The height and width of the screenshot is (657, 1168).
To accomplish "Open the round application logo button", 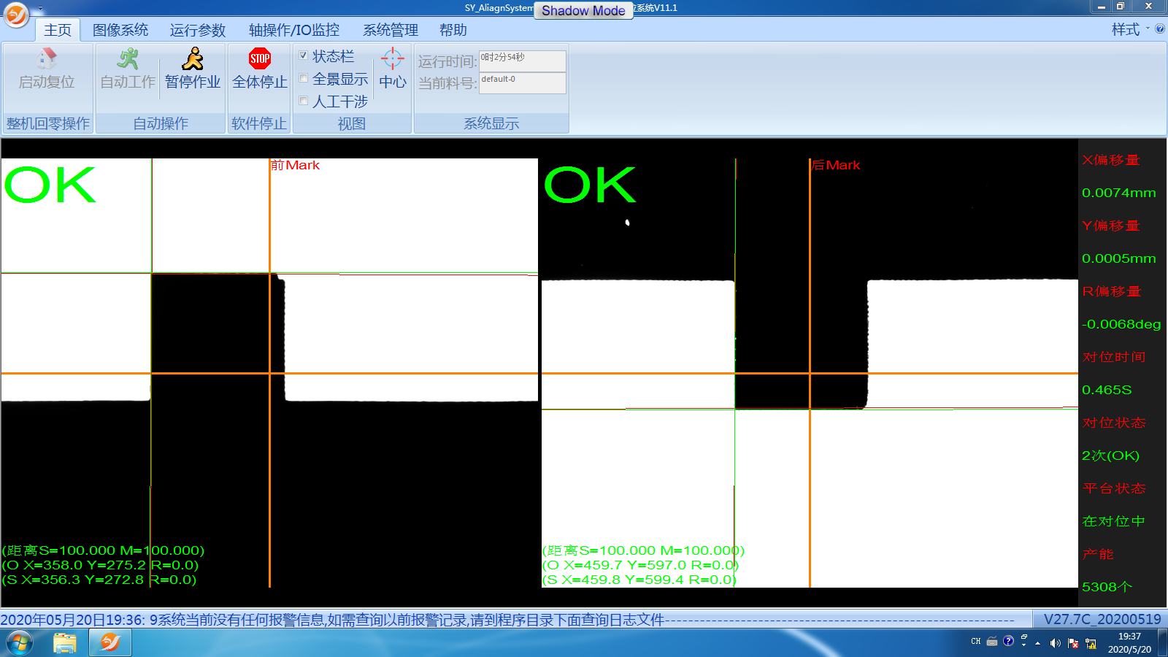I will (x=16, y=14).
